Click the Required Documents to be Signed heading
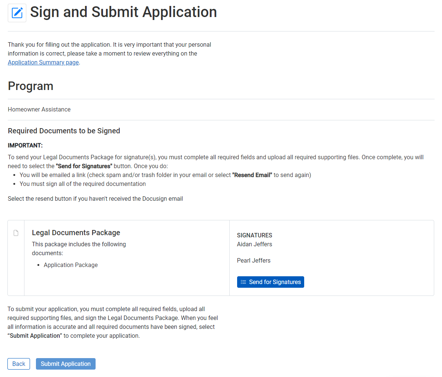Viewport: 442px width, 377px height. (x=64, y=131)
